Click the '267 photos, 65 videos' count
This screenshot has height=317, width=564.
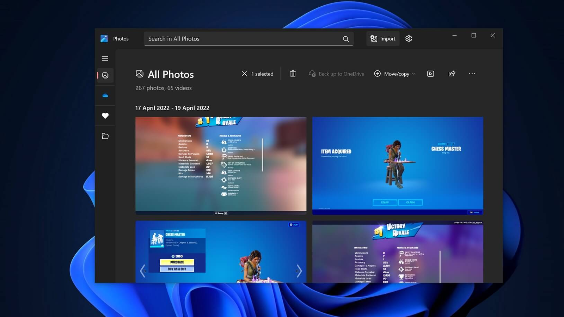[164, 88]
